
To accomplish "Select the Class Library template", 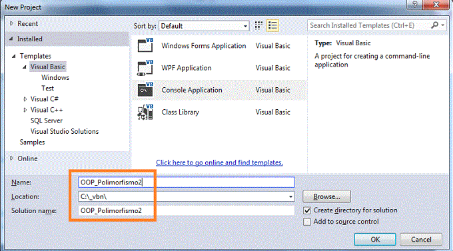I will pyautogui.click(x=219, y=112).
